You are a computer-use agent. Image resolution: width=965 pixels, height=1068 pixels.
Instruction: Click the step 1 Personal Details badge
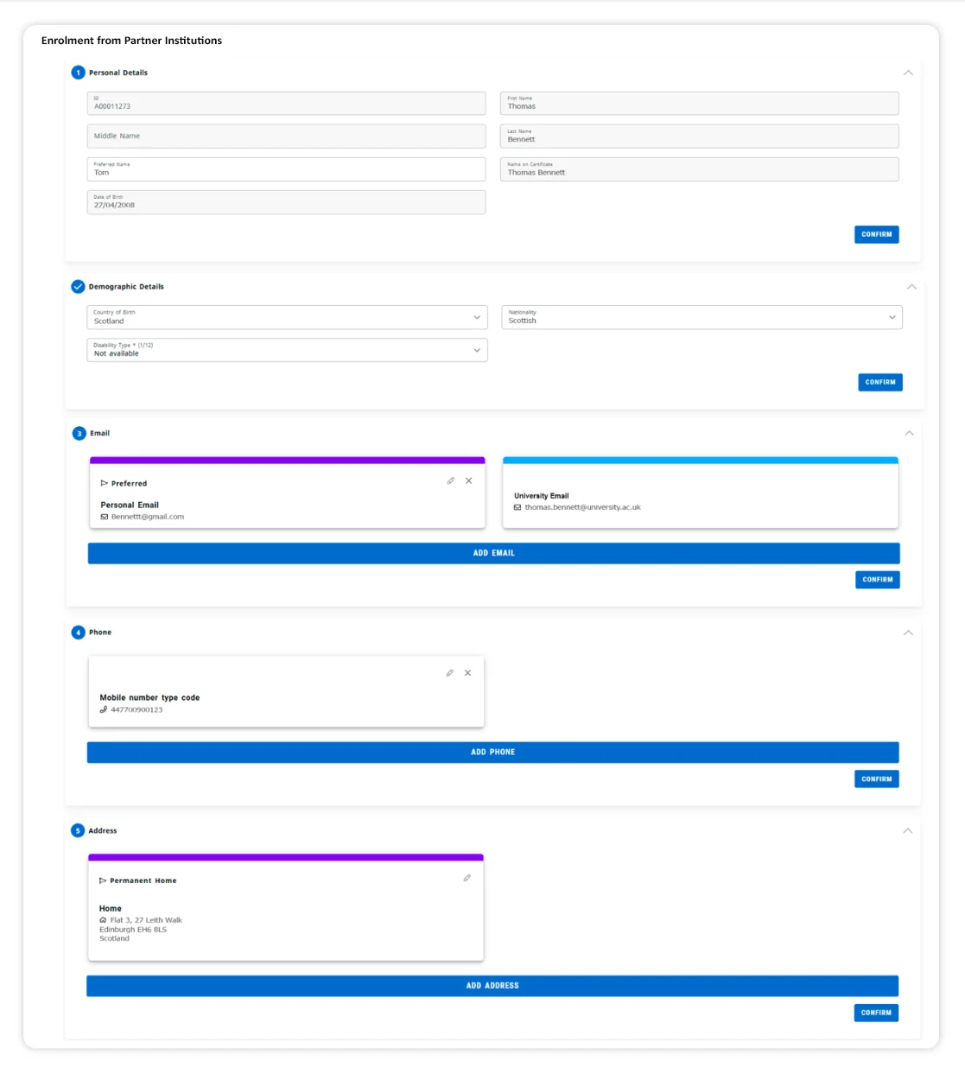(x=78, y=73)
